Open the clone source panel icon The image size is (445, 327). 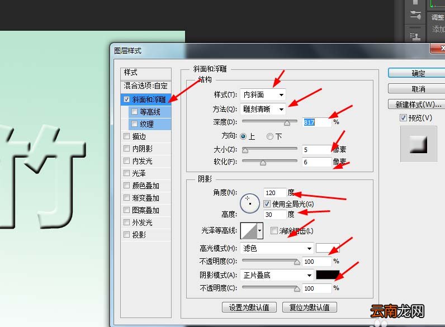(x=415, y=36)
